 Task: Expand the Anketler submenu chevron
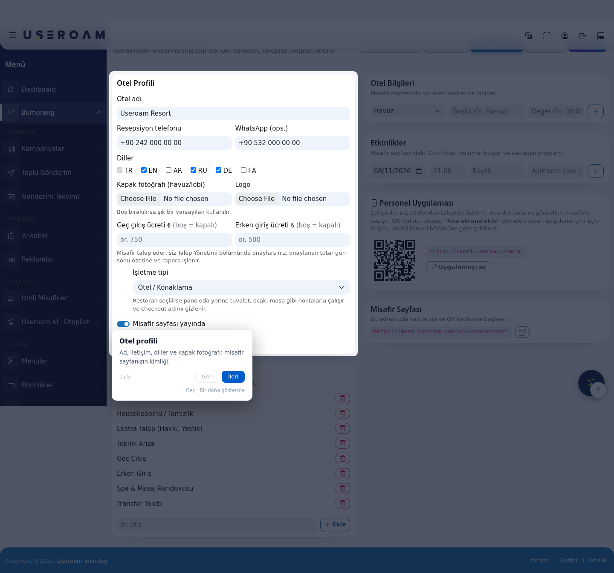click(98, 236)
